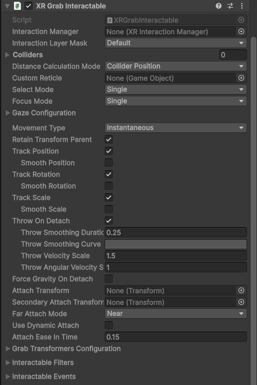Toggle Force Gravity On Detach
This screenshot has height=385, width=257.
click(x=109, y=279)
